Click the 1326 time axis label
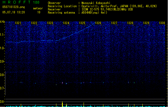The width and height of the screenshot is (168, 107). [x=98, y=23]
